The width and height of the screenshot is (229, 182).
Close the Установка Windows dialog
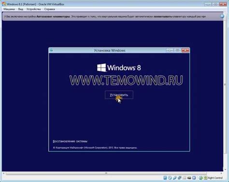click(x=185, y=50)
